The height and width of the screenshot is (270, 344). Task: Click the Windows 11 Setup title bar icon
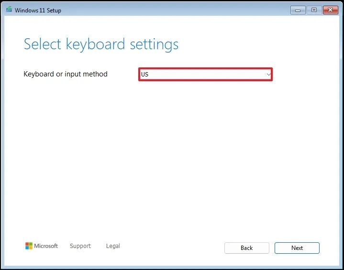coord(9,10)
